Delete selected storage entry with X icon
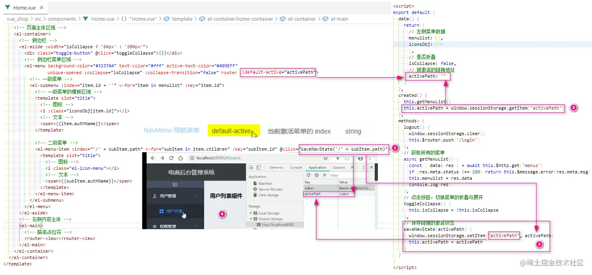This screenshot has height=275, width=592. [324, 175]
